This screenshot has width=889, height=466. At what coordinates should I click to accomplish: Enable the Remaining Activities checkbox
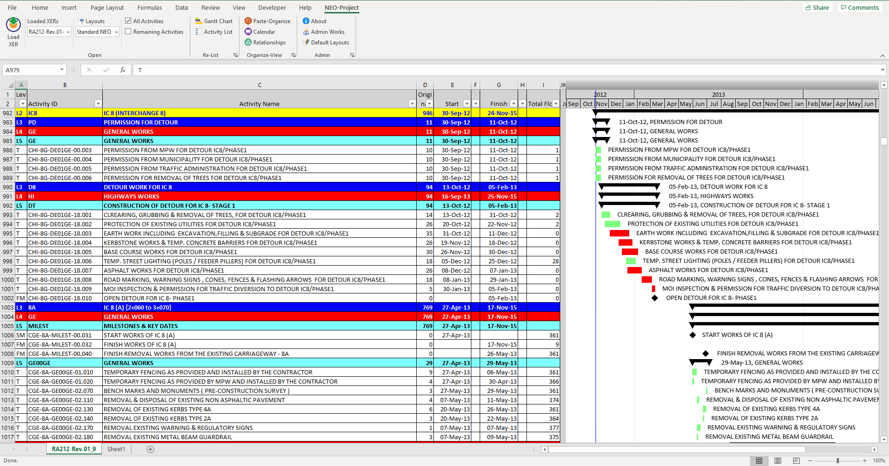(128, 31)
